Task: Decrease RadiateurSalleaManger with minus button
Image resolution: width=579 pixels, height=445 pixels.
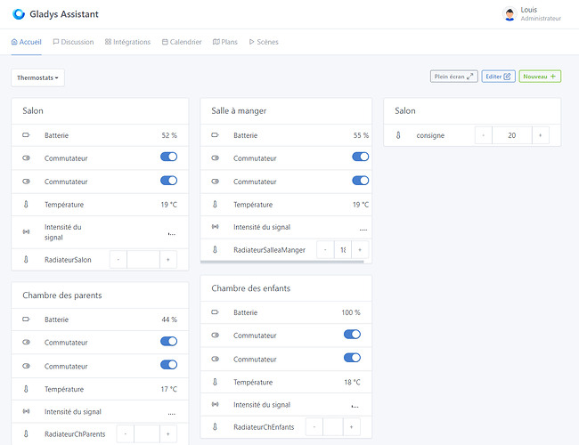Action: pyautogui.click(x=326, y=250)
